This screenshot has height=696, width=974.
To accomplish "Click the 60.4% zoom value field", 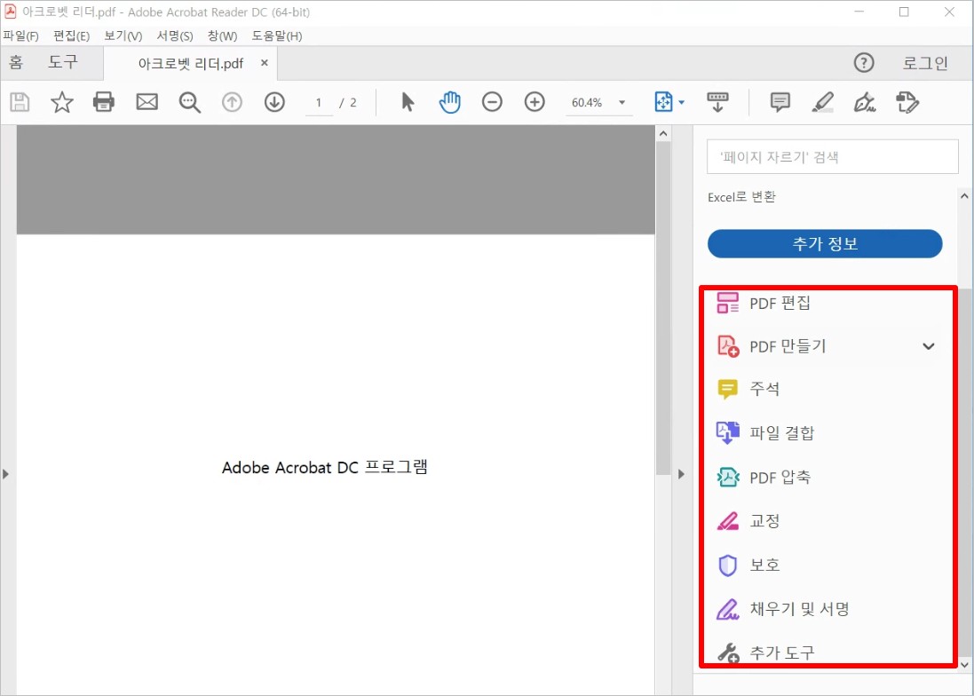I will (587, 102).
